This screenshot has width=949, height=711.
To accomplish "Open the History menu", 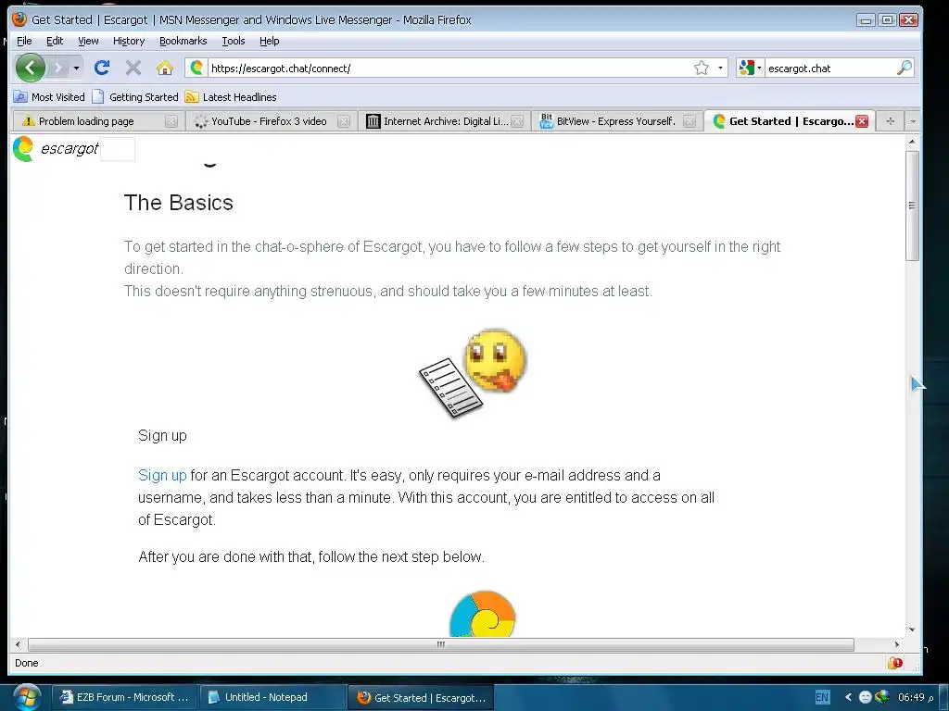I will [129, 41].
